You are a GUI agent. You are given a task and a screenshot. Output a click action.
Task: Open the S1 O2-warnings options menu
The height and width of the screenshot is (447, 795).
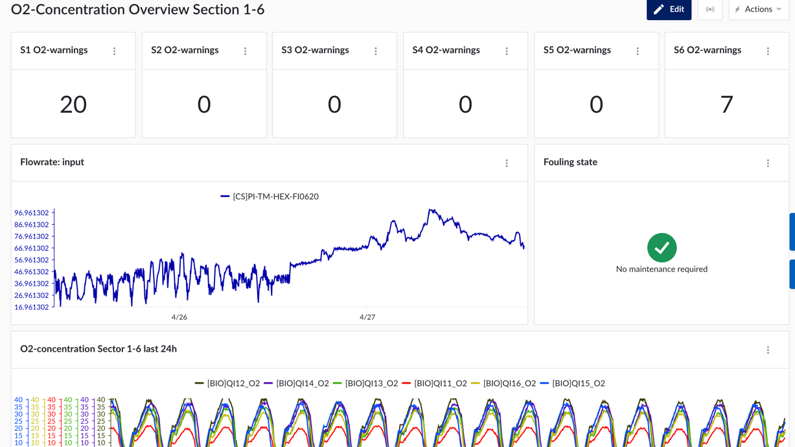pos(115,51)
